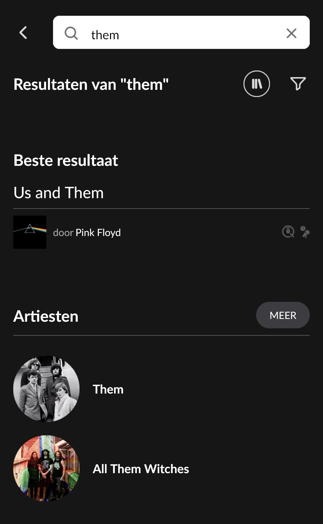The image size is (323, 524).
Task: Tap the round photo of Them
Action: pos(46,389)
